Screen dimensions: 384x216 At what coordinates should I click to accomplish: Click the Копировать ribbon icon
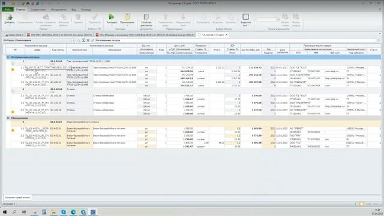203,17
